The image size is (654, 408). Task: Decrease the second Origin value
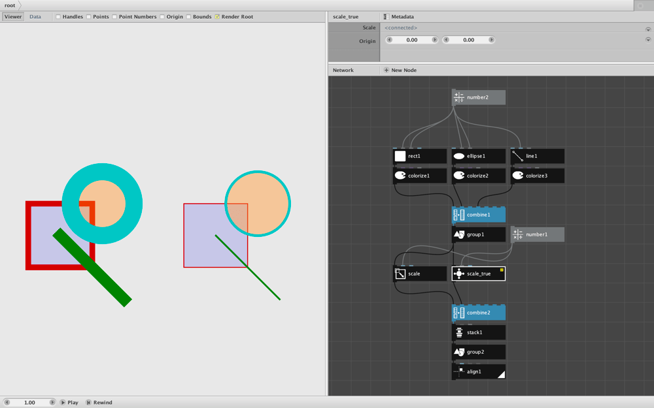(446, 40)
